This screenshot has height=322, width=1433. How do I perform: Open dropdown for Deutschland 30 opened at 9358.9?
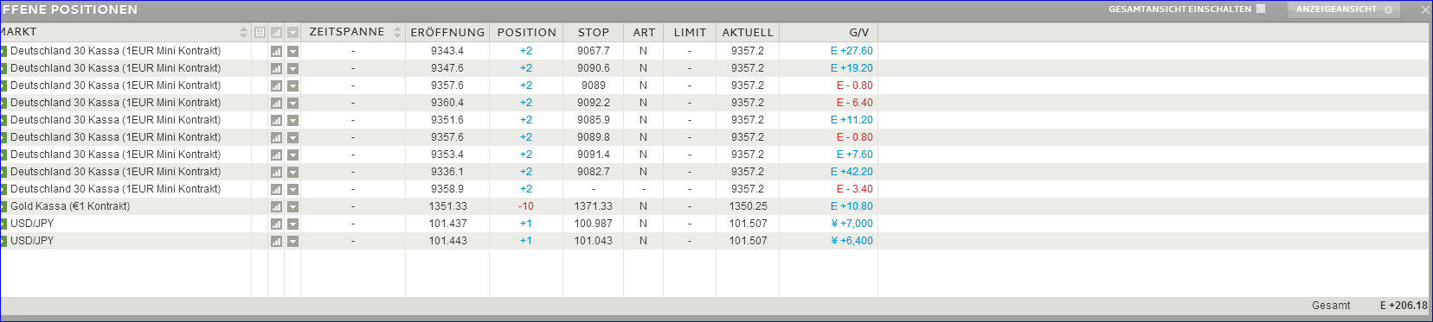292,189
